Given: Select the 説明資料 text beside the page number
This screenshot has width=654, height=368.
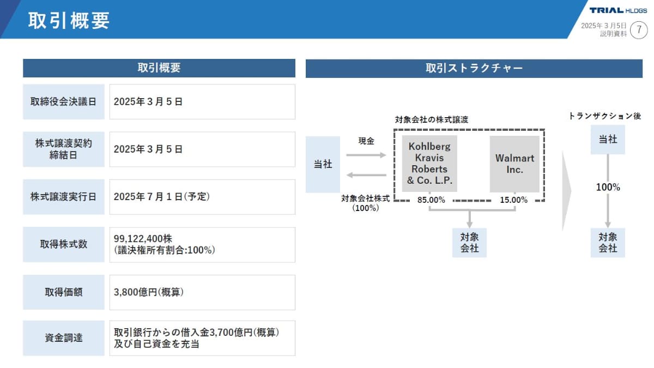Looking at the screenshot, I should pyautogui.click(x=613, y=34).
